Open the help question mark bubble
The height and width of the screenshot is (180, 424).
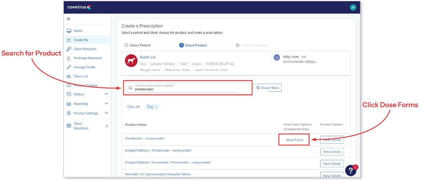coord(351,171)
